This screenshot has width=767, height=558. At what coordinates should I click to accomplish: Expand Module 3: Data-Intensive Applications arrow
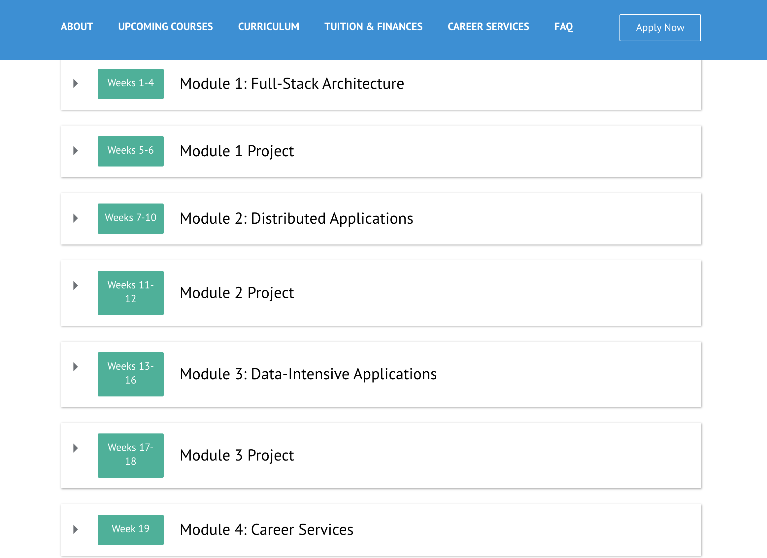pyautogui.click(x=76, y=367)
